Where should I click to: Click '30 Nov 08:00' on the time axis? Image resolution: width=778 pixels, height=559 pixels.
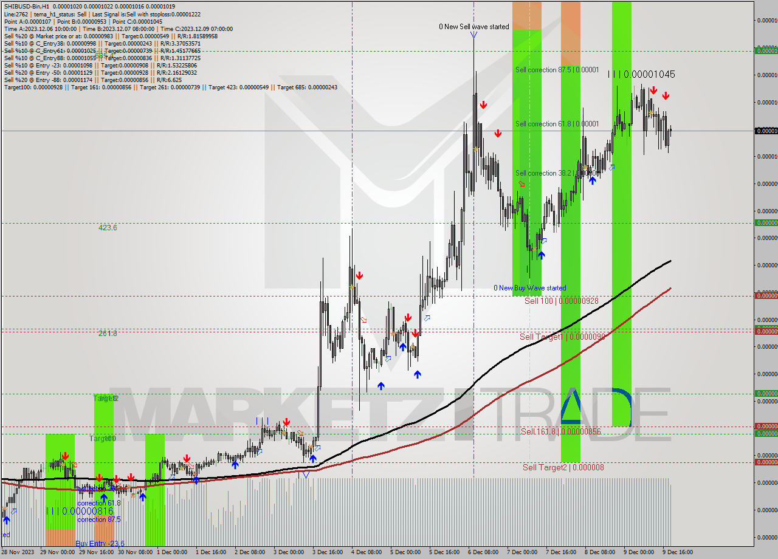click(x=134, y=552)
